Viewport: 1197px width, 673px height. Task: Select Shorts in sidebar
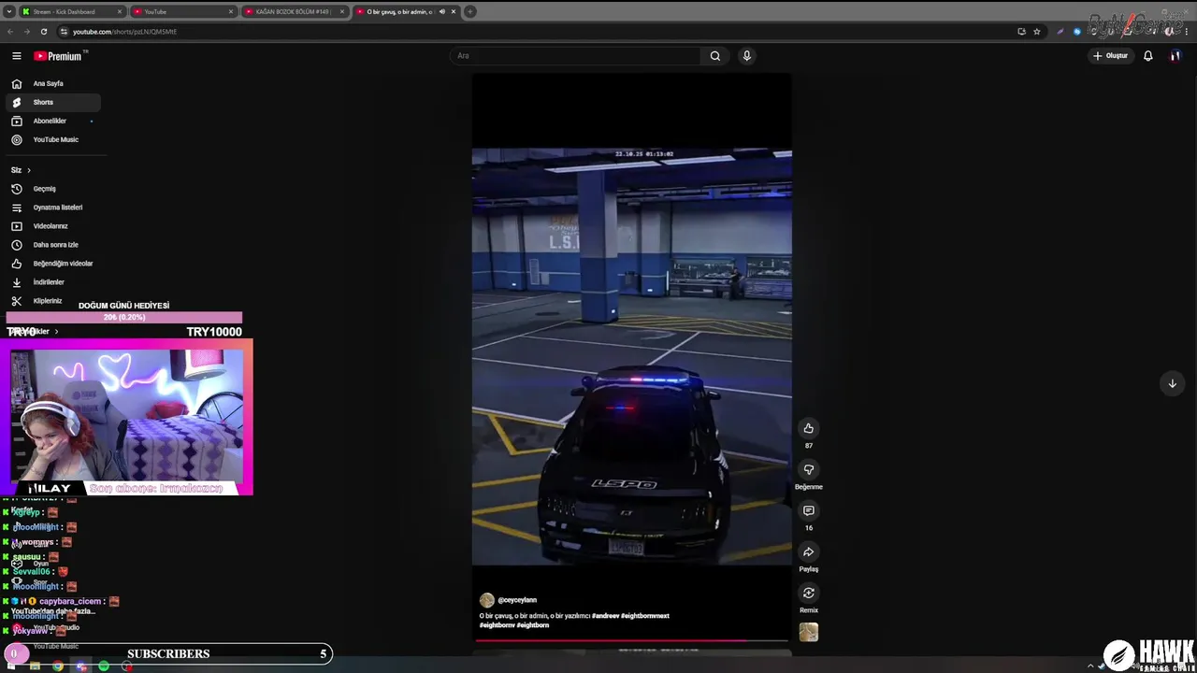tap(52, 103)
